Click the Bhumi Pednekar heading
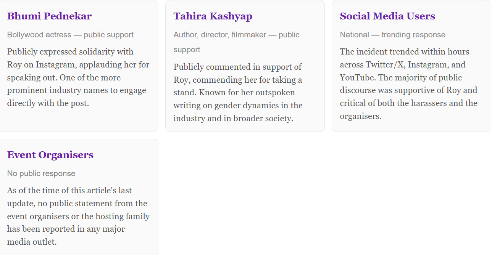 (x=49, y=16)
